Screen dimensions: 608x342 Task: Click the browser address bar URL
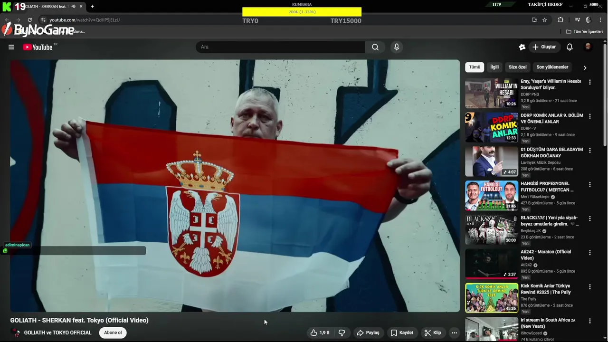85,20
